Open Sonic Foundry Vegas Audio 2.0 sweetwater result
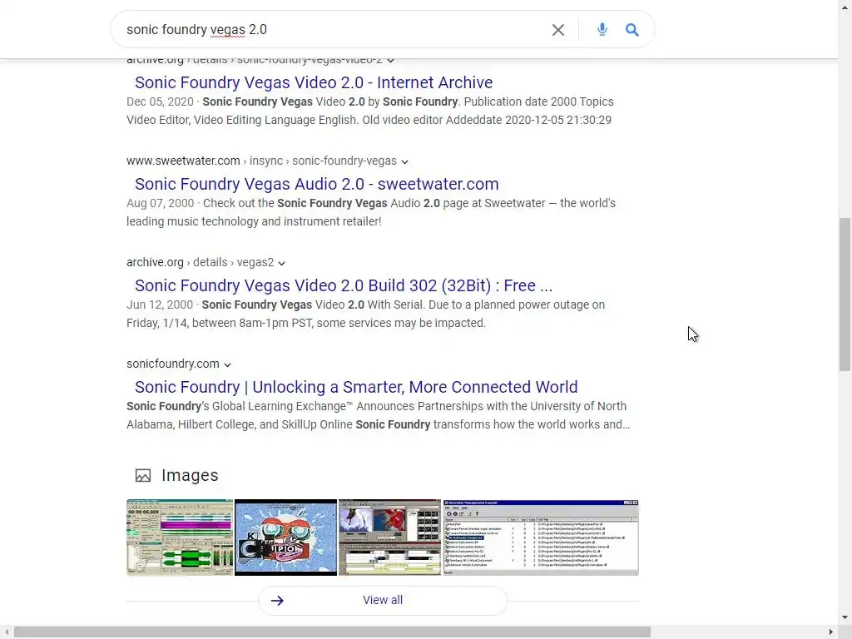852x639 pixels. point(317,184)
